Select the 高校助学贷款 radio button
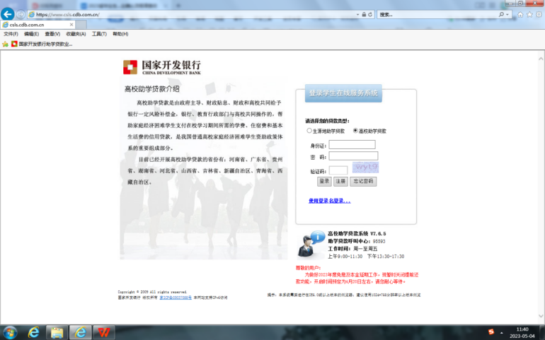Viewport: 545px width, 340px height. (x=356, y=131)
